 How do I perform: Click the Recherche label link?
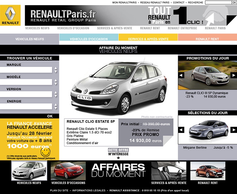196,3
